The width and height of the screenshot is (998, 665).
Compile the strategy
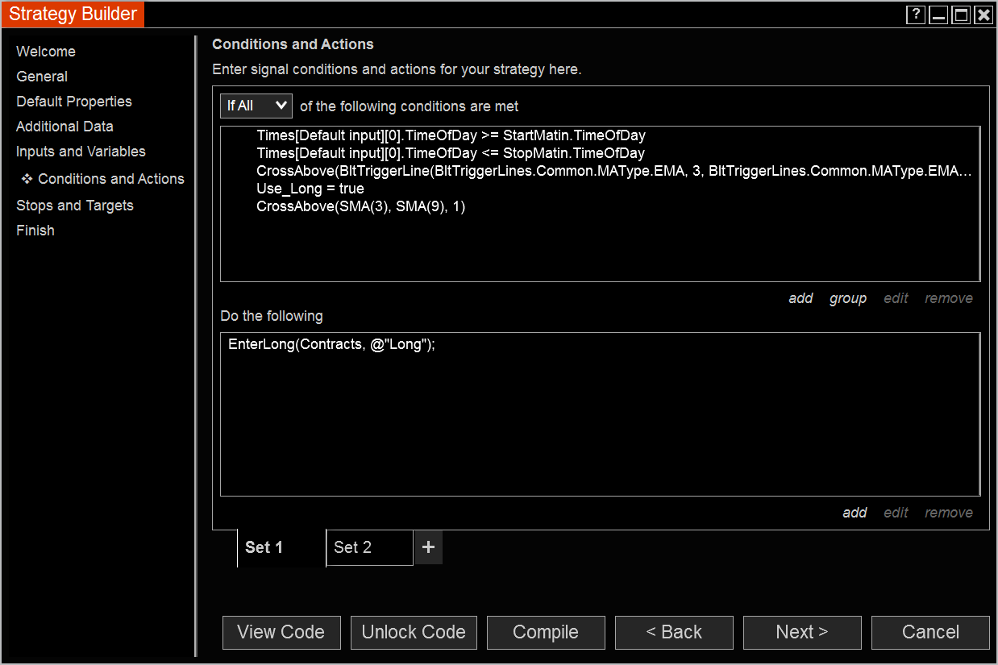click(546, 633)
